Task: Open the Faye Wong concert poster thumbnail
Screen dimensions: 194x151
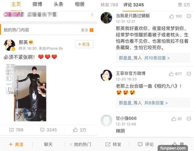Action: (26, 92)
